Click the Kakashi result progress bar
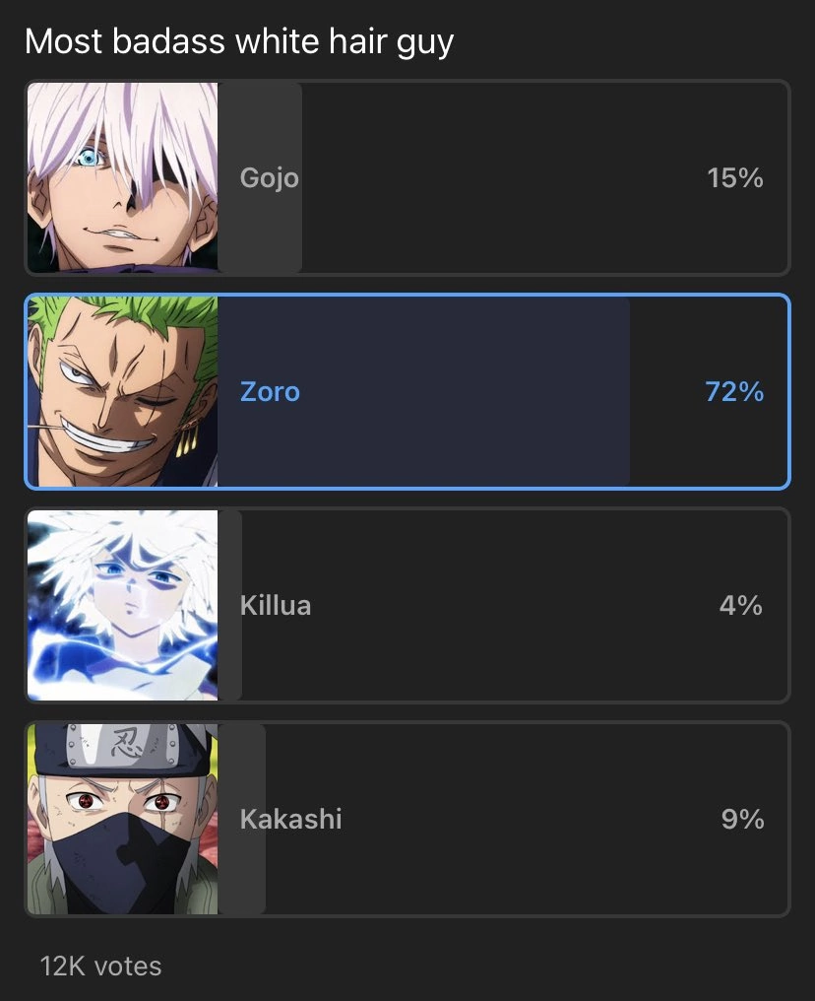 click(x=242, y=819)
